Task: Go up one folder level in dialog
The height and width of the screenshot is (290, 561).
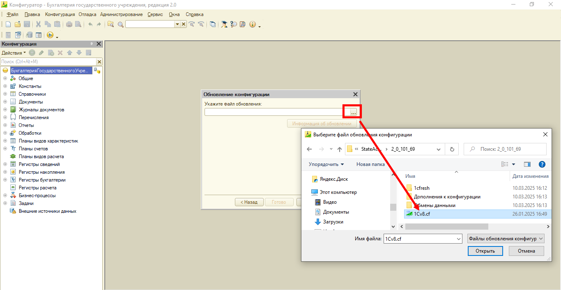Action: [x=340, y=149]
